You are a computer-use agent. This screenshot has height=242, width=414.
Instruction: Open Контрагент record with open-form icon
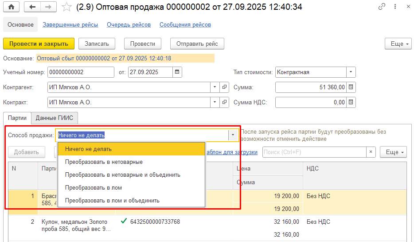tap(224, 87)
